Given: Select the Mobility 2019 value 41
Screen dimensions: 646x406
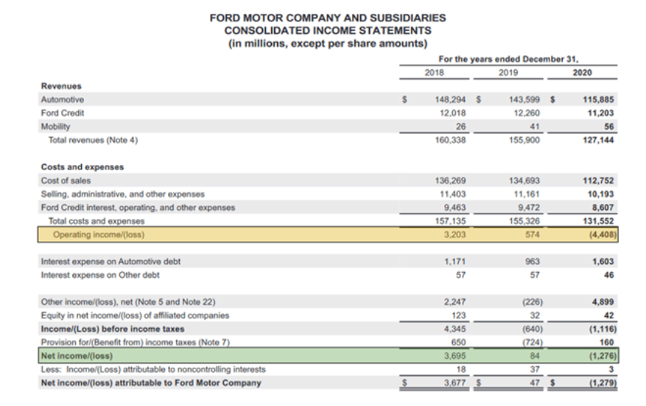Looking at the screenshot, I should click(x=535, y=127).
